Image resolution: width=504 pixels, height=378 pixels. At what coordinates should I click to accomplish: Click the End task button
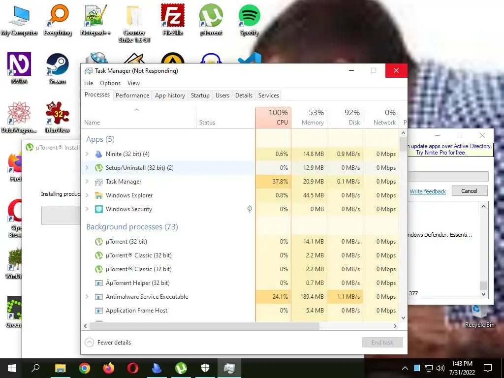(x=382, y=343)
